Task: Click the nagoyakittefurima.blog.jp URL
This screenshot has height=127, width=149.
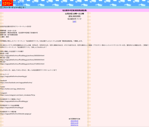Action: [12, 107]
